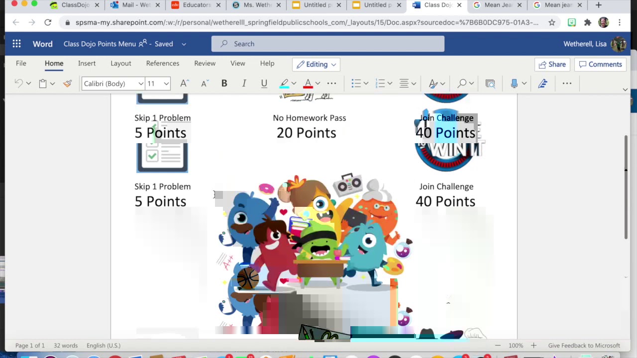Click the Undo icon
637x358 pixels.
pos(18,84)
